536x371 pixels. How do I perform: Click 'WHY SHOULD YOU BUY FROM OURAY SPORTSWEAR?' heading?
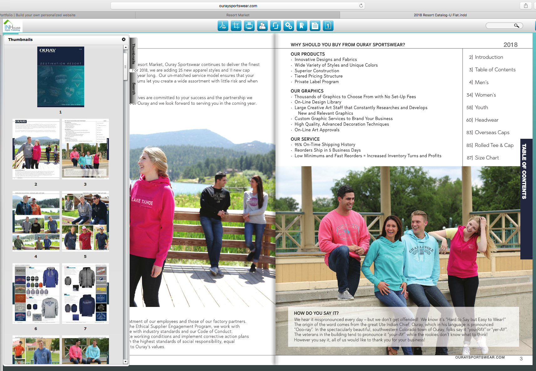[x=348, y=45]
